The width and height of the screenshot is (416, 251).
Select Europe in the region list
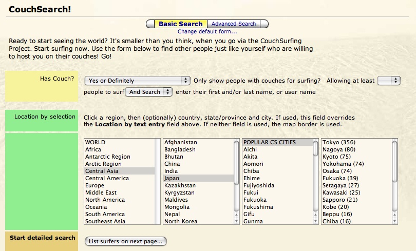120,185
